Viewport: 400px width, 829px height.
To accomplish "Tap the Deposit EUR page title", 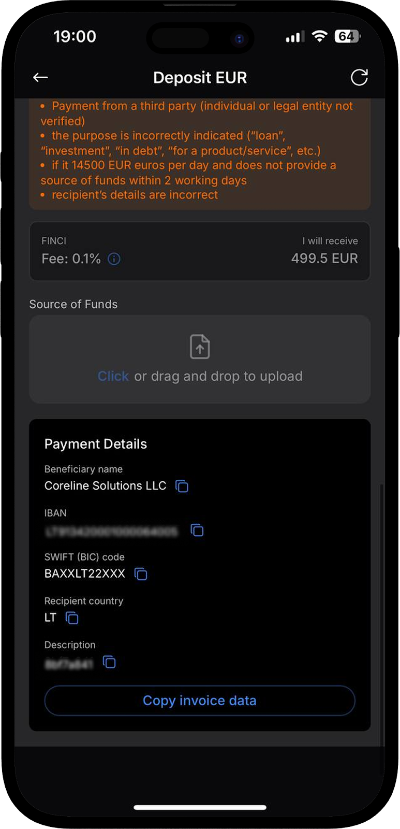I will (x=200, y=78).
